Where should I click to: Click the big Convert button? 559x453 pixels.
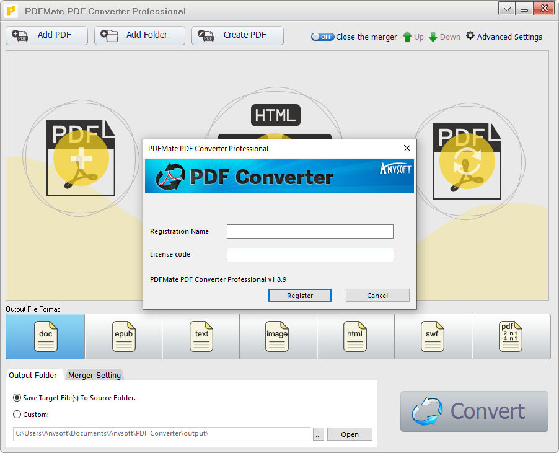coord(474,411)
